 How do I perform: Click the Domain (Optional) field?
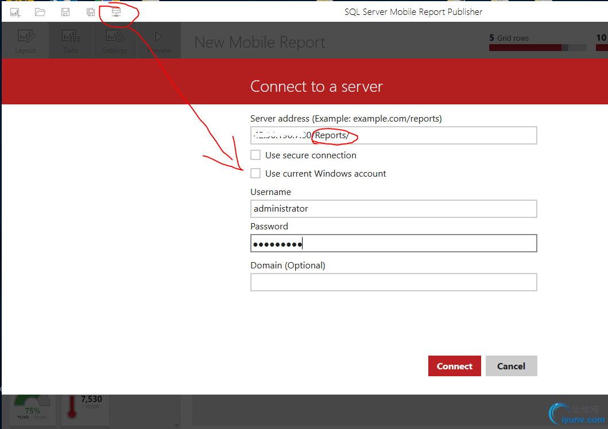[394, 282]
